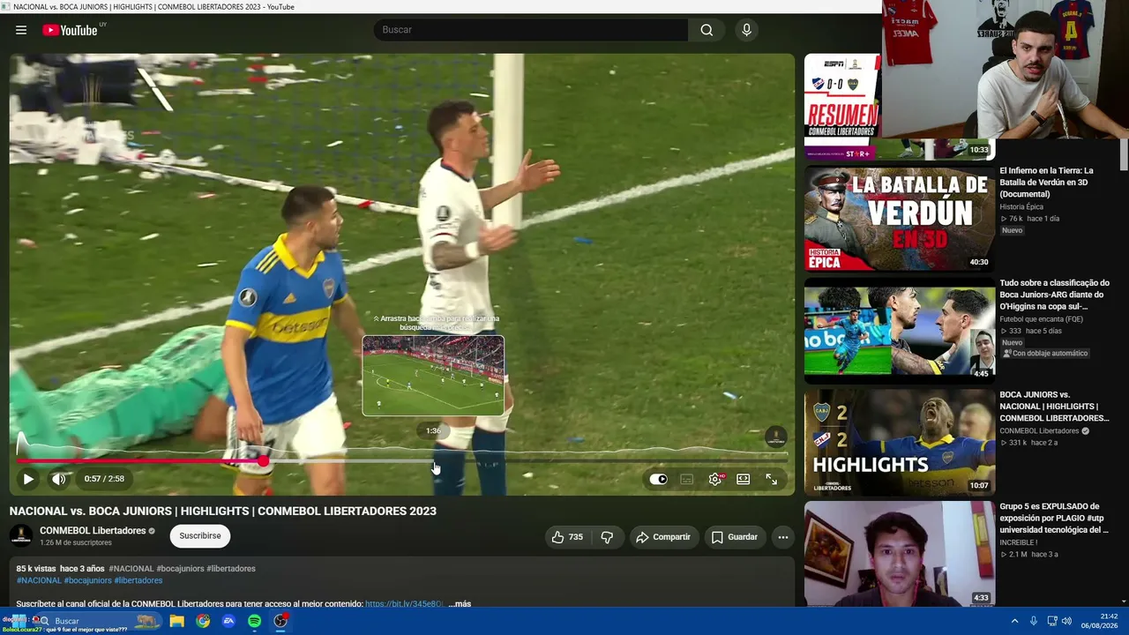Open the CONMEBOL Libertadores channel name link
The width and height of the screenshot is (1129, 635).
point(93,531)
